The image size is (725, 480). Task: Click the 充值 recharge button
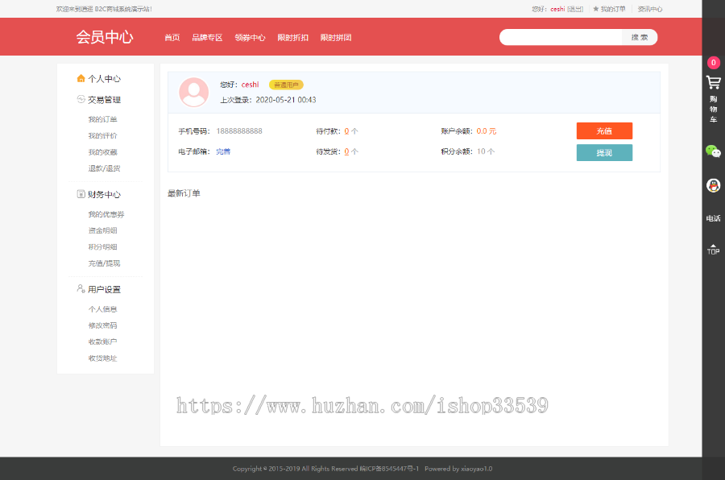coord(604,130)
